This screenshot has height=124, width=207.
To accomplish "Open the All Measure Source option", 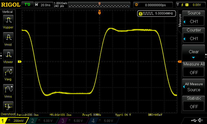I will point(194,87).
